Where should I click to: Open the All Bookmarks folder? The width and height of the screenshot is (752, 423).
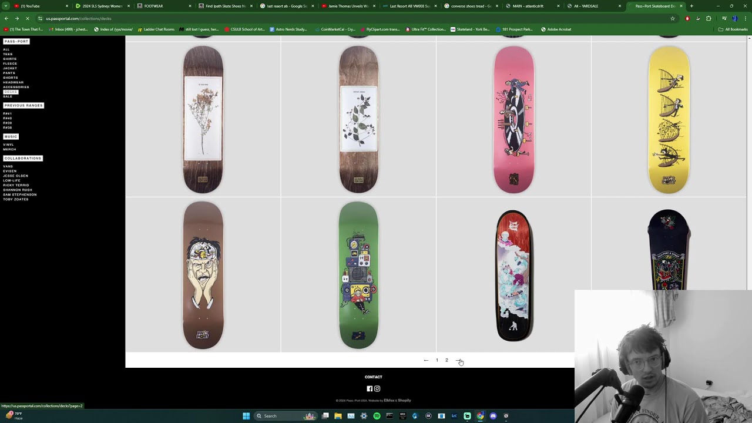(x=733, y=29)
